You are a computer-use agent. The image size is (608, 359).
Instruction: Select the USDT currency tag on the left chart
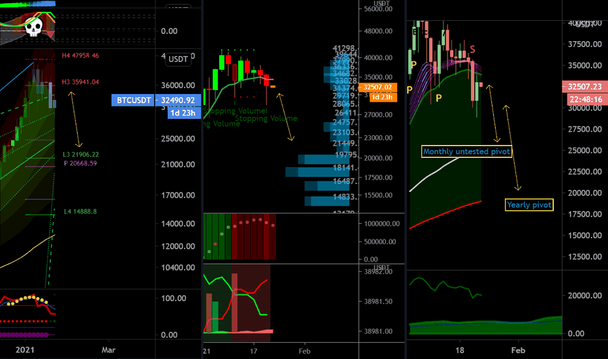(178, 59)
